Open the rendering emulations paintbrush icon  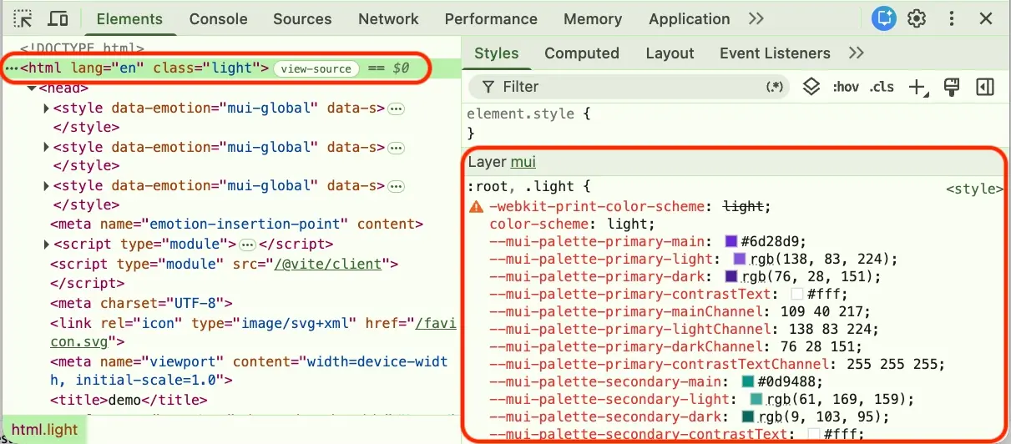coord(950,87)
